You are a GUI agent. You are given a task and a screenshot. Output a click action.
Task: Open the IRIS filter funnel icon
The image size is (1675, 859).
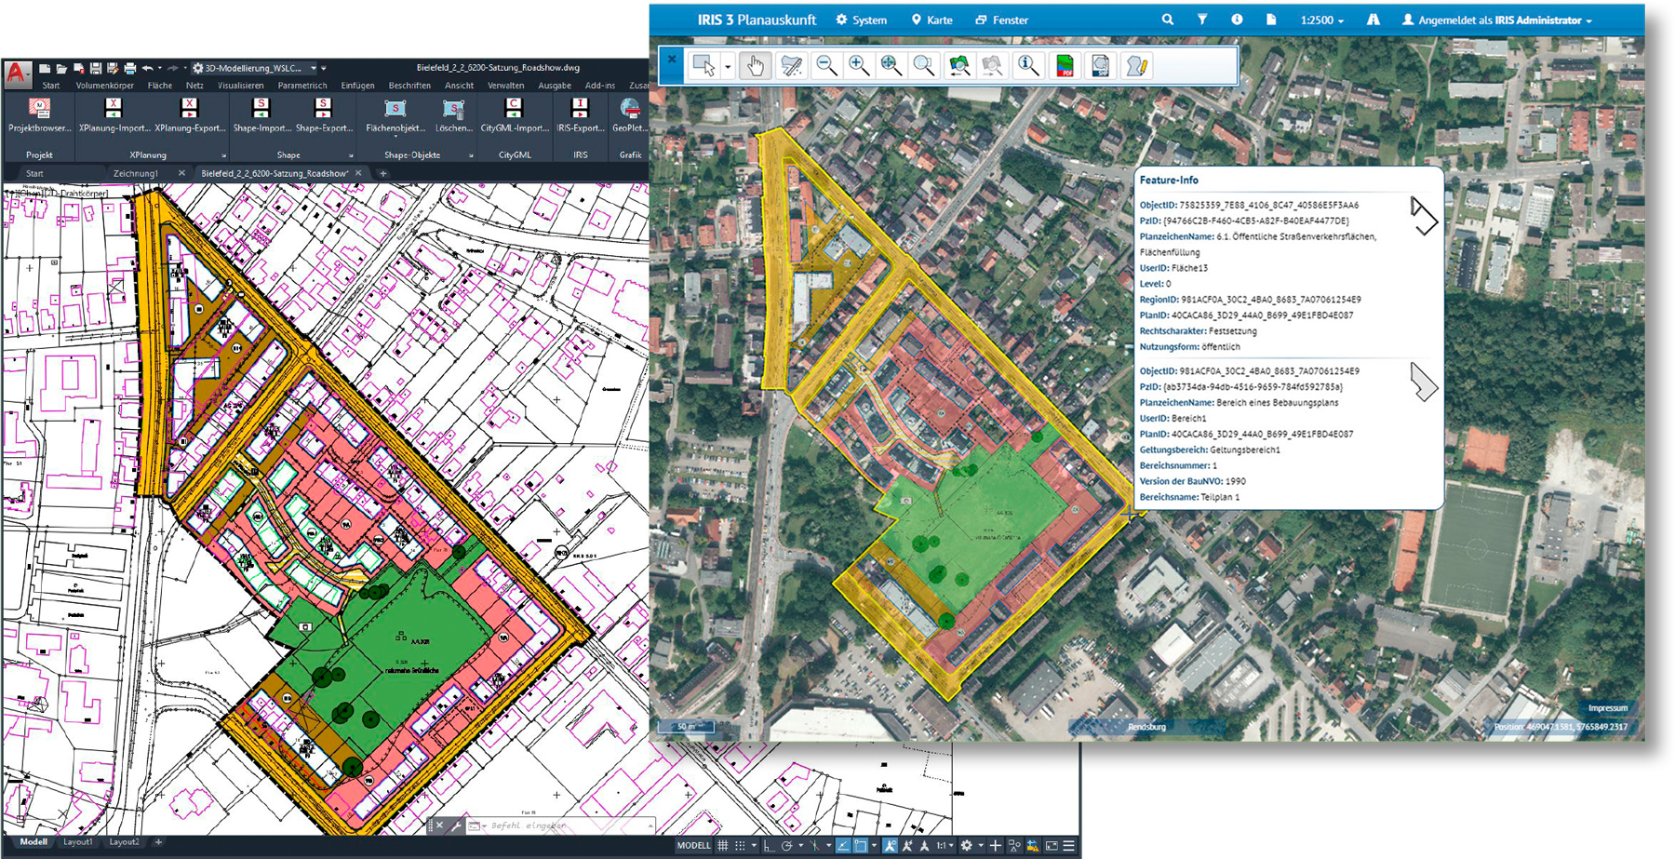(x=1202, y=20)
